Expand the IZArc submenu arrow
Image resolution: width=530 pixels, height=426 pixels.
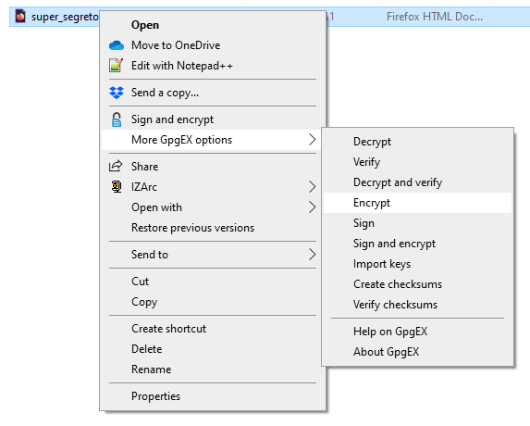tap(313, 186)
